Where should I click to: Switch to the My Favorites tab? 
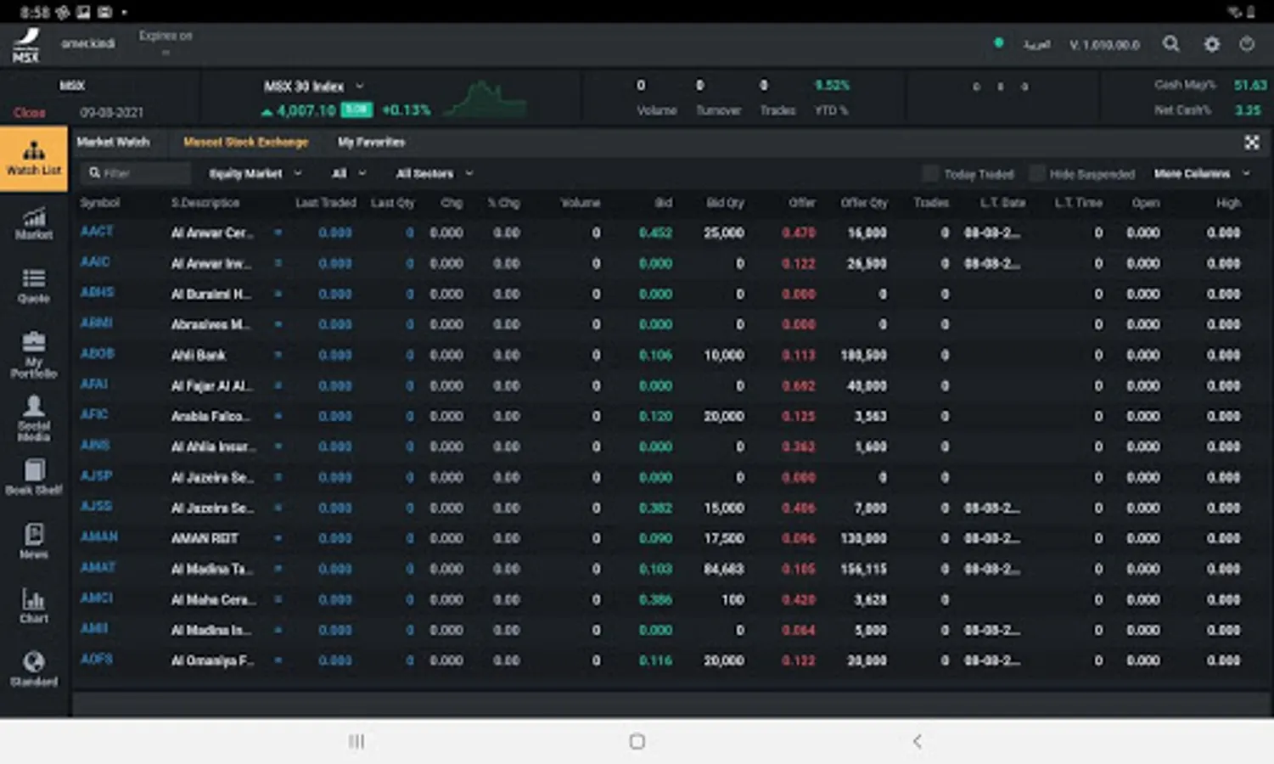[371, 143]
